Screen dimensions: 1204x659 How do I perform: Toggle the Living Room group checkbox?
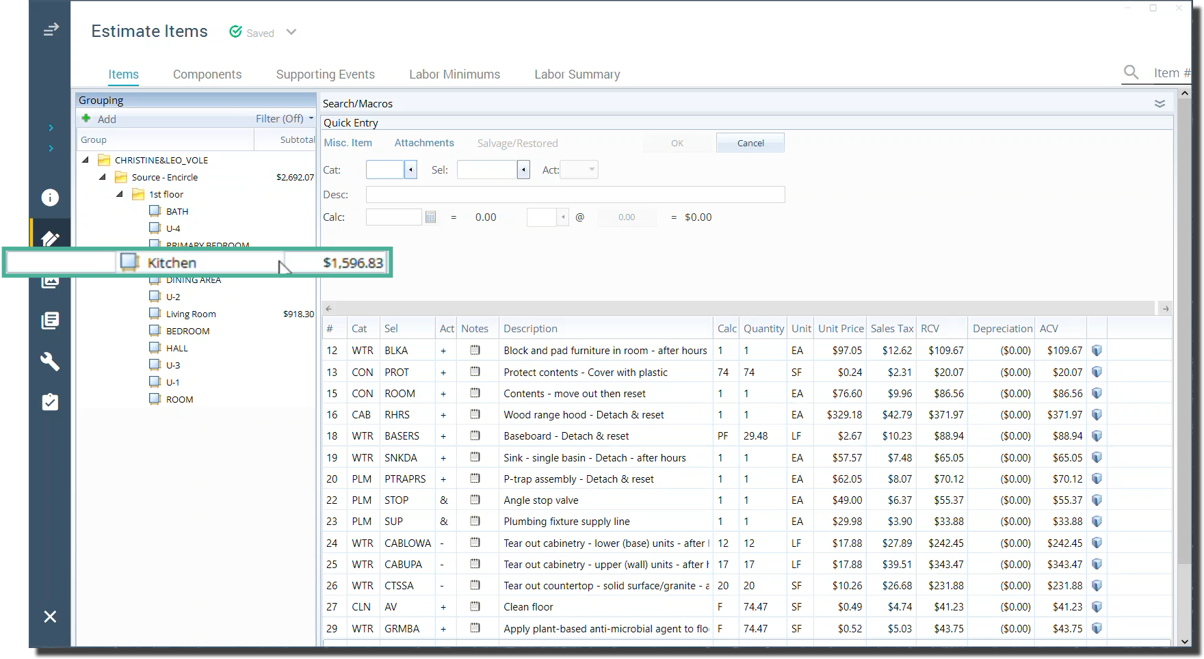155,313
